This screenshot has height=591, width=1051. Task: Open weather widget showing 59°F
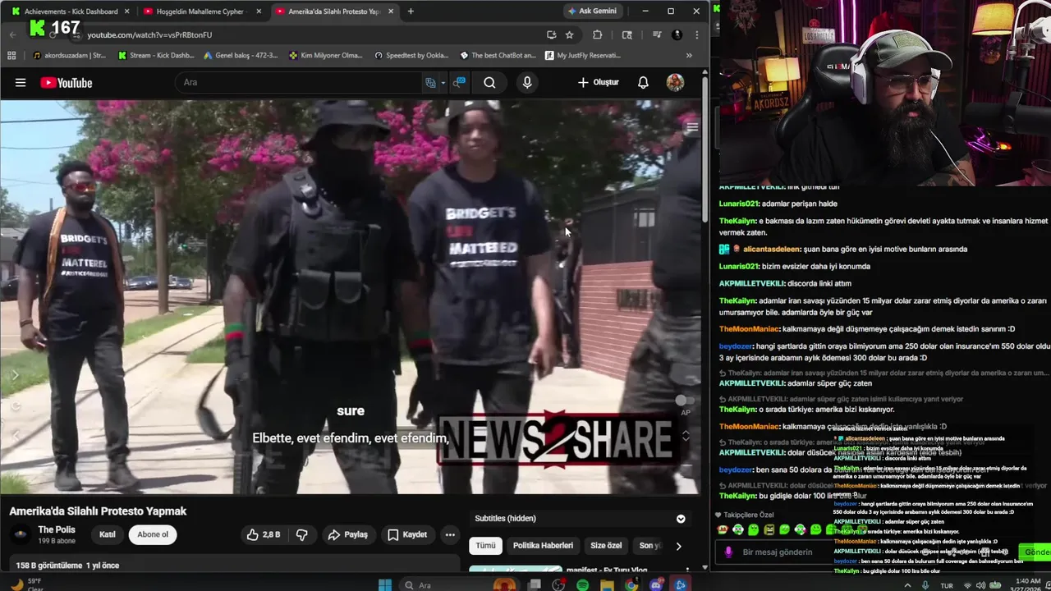click(25, 584)
